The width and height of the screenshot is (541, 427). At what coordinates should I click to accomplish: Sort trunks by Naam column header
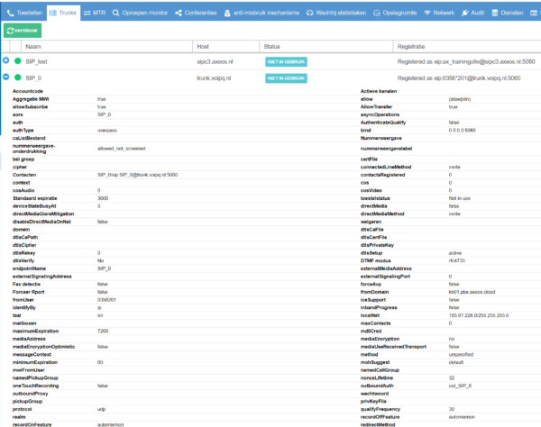pyautogui.click(x=33, y=45)
